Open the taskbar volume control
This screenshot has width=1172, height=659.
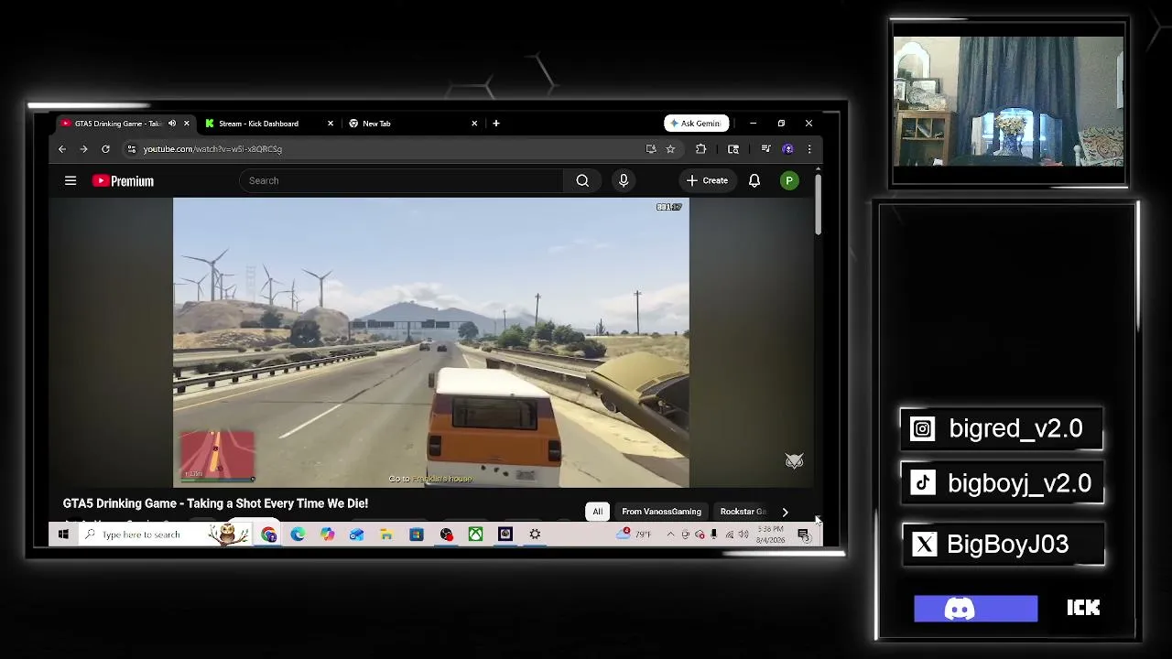pyautogui.click(x=743, y=535)
